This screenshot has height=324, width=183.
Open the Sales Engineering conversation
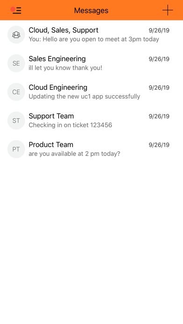pos(91,63)
